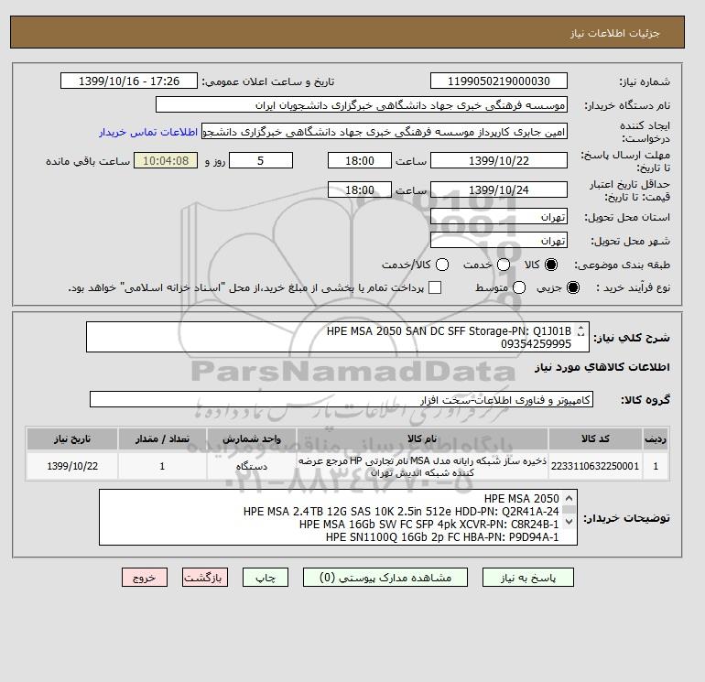Choose the جزیی purchase process option

573,287
